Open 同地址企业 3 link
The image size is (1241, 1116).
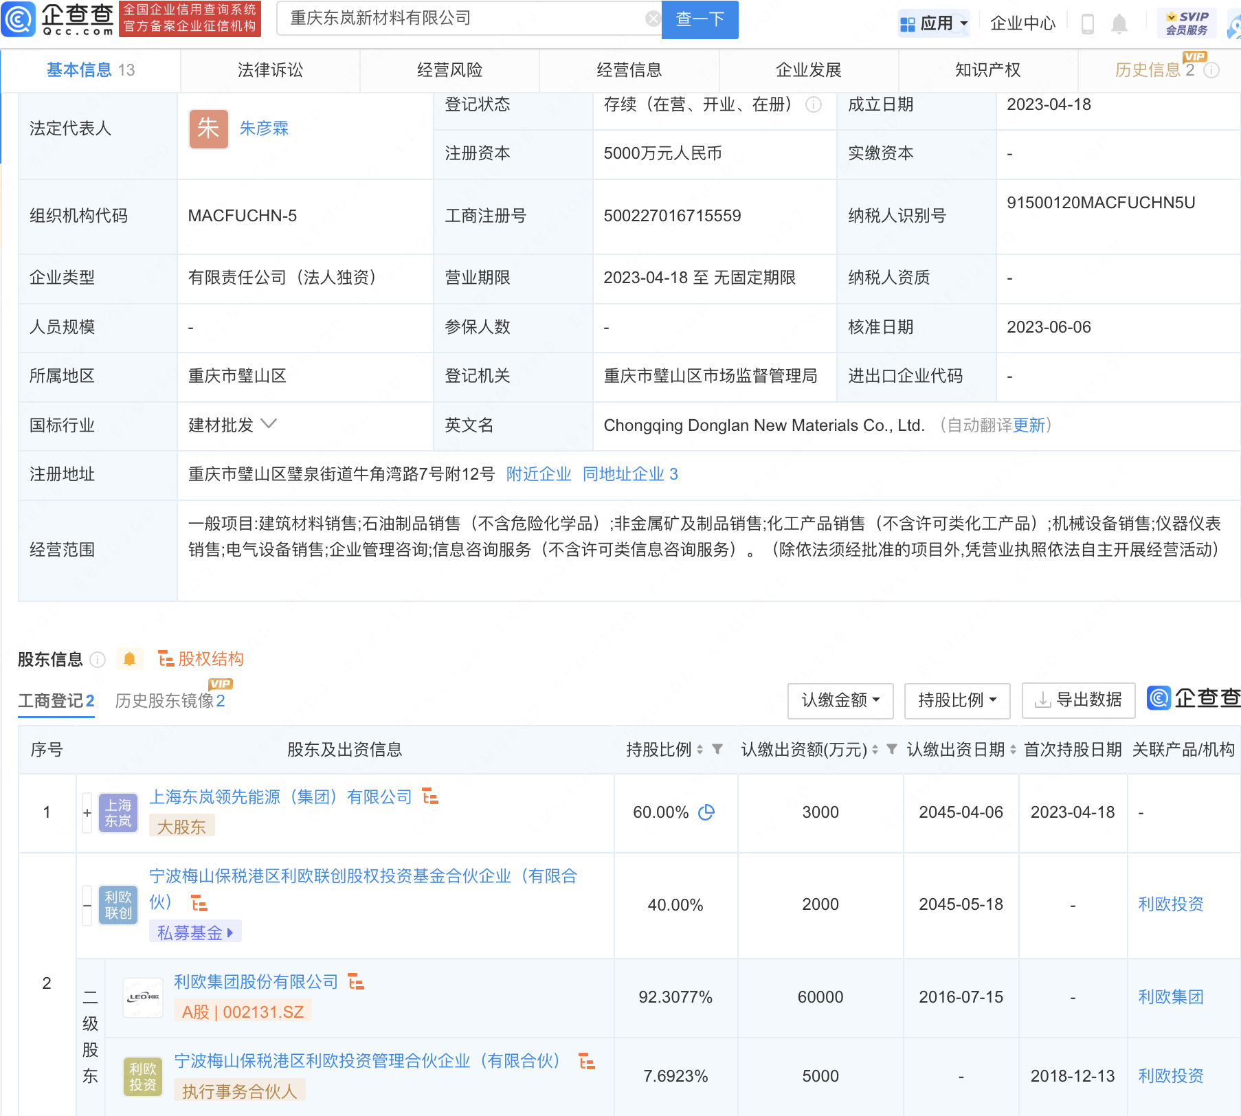point(630,474)
